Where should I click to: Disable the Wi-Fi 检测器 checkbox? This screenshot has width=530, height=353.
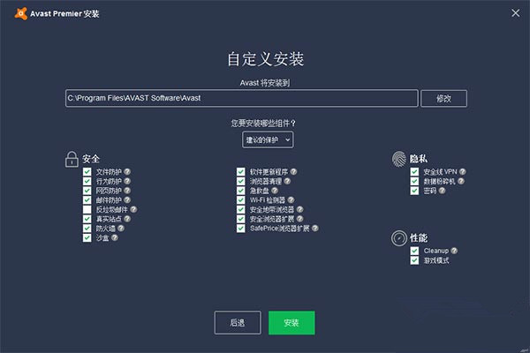click(241, 200)
